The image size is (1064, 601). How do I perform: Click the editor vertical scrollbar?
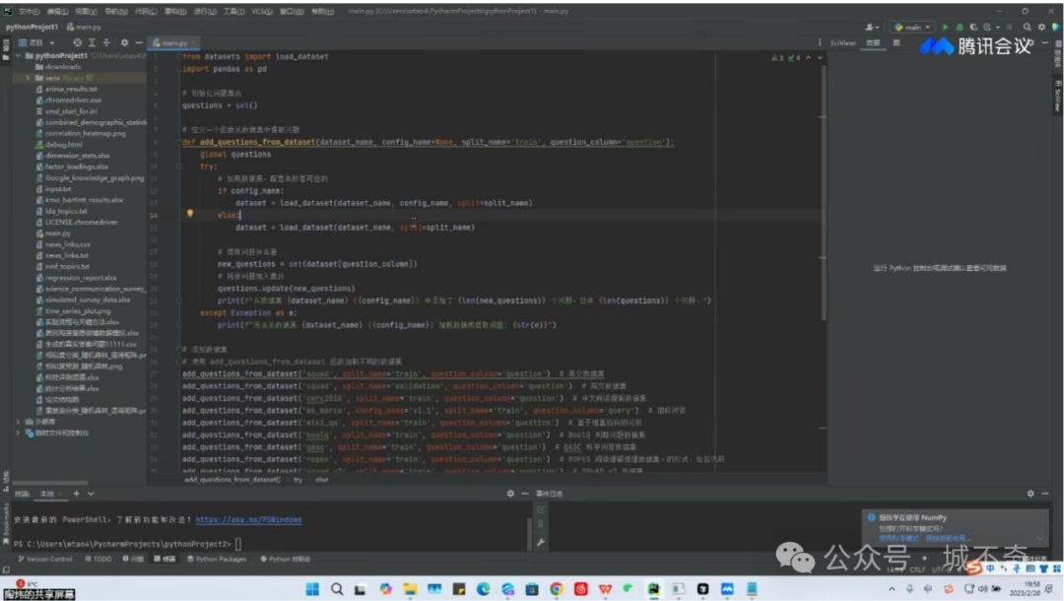[824, 193]
